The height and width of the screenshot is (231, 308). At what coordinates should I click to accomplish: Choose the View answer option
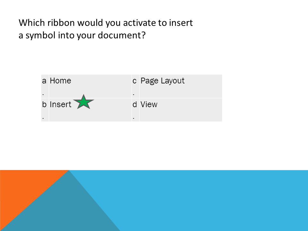pyautogui.click(x=149, y=104)
